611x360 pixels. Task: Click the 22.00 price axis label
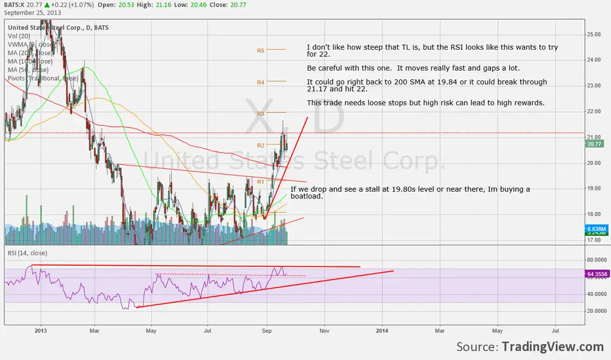594,111
